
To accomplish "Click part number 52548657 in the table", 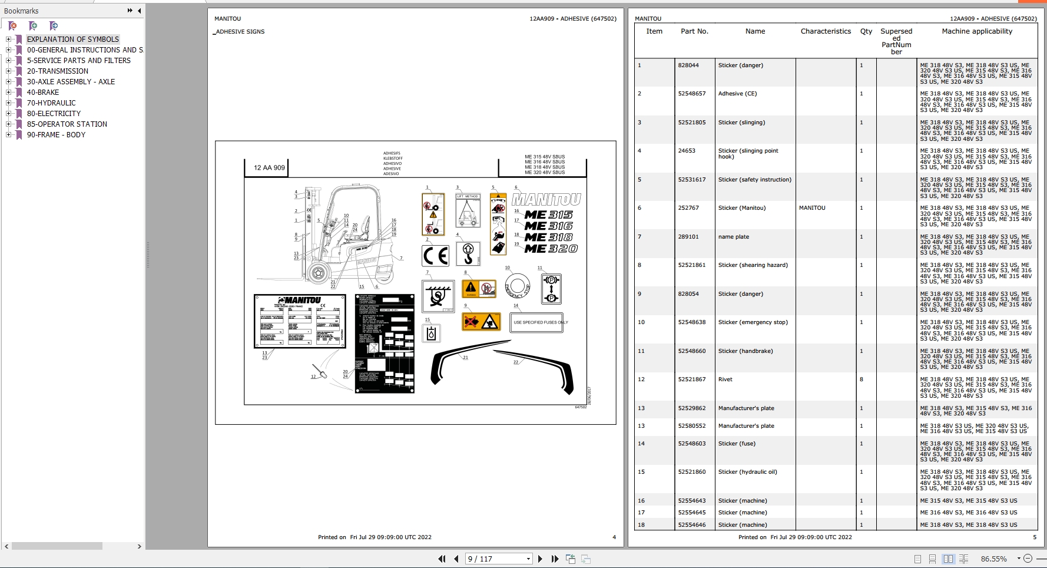I will 692,94.
